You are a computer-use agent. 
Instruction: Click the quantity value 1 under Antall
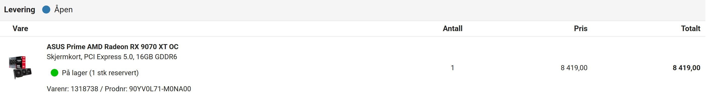tap(452, 68)
